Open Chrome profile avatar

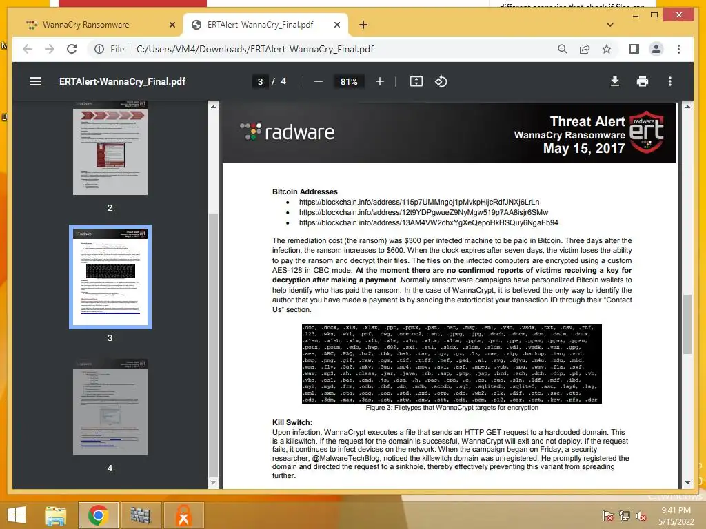pyautogui.click(x=656, y=49)
